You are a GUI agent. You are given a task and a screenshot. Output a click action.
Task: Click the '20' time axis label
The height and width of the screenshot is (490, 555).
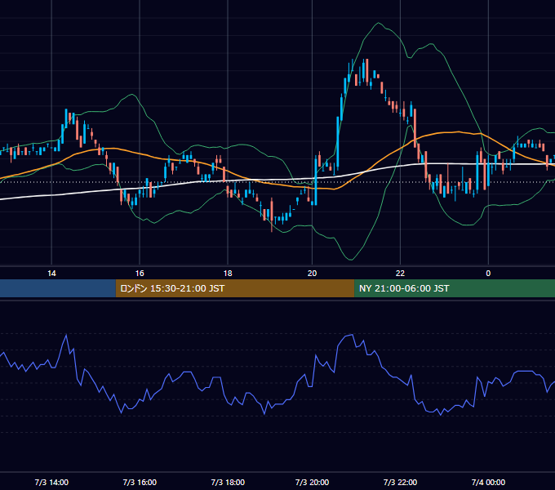coord(312,273)
